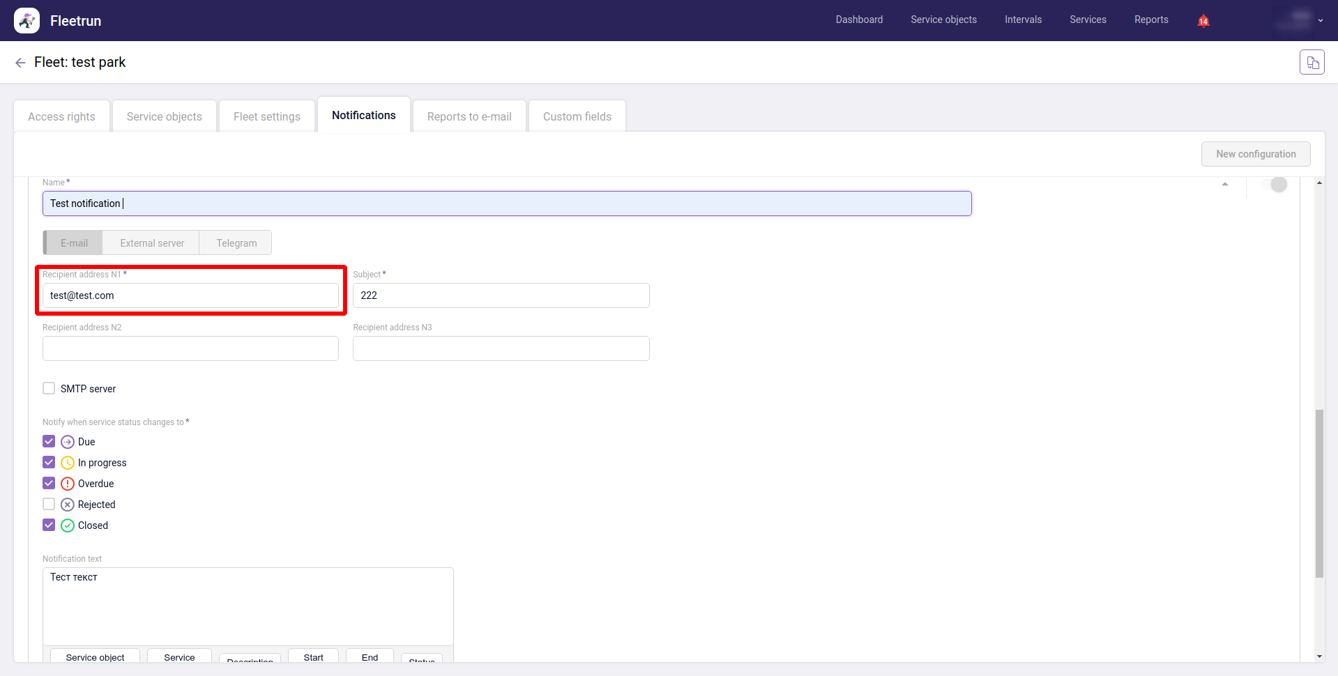The image size is (1338, 676).
Task: Click the vertical scrollbar thumb
Action: [1318, 493]
